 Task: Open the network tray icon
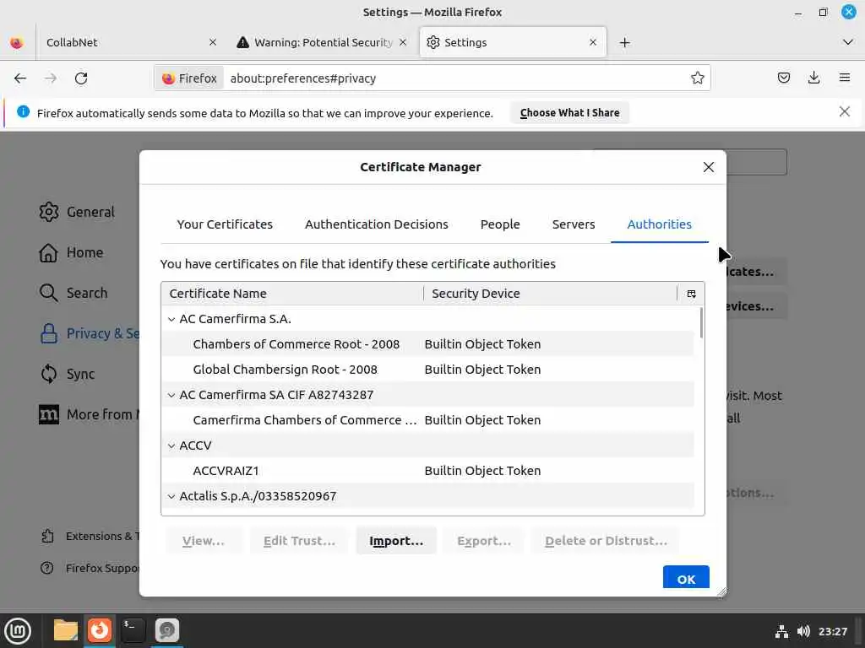[x=781, y=631]
